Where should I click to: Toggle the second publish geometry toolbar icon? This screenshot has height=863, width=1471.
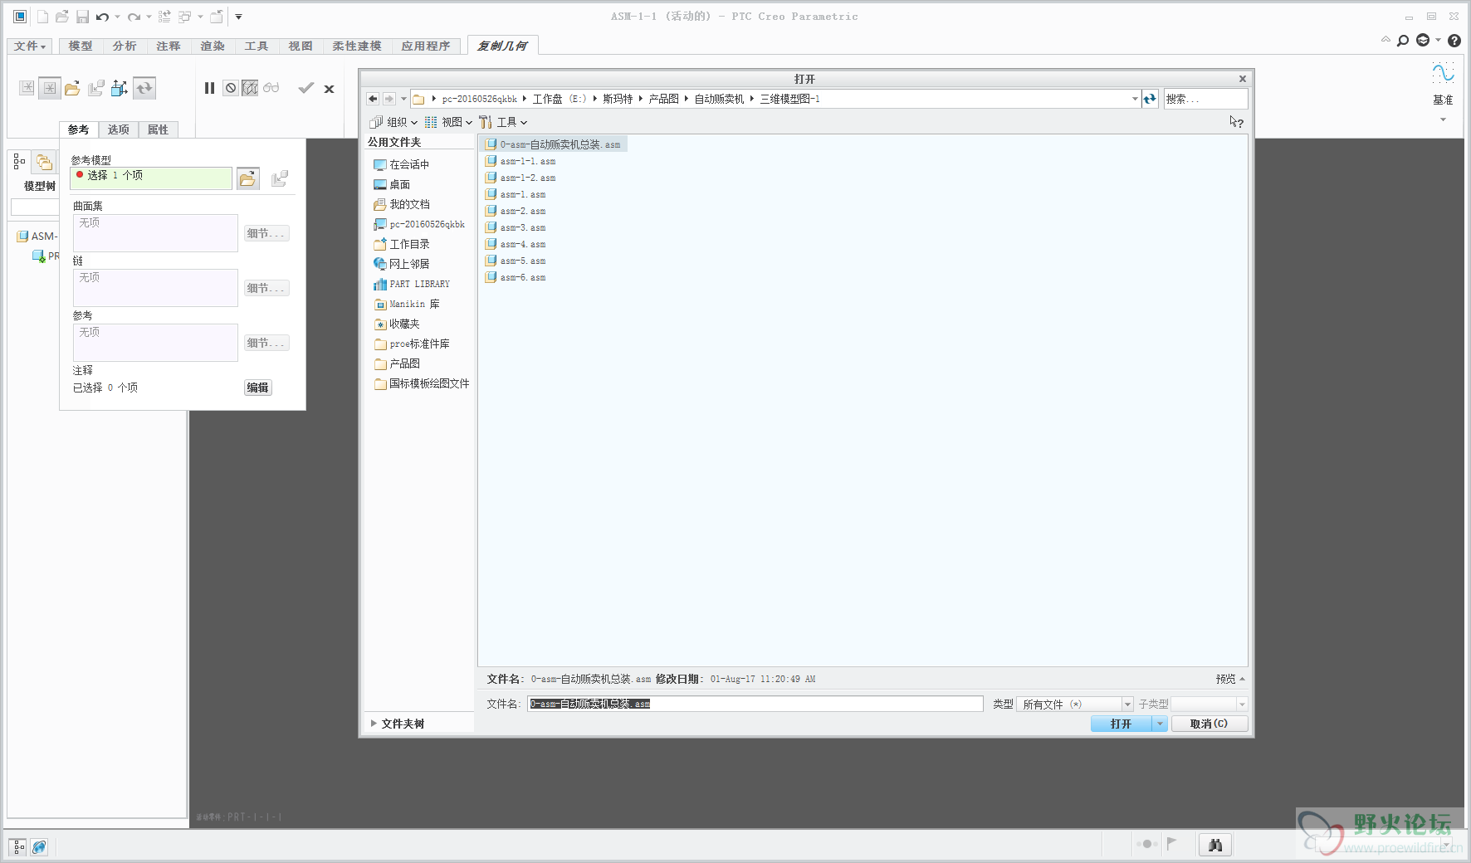50,88
